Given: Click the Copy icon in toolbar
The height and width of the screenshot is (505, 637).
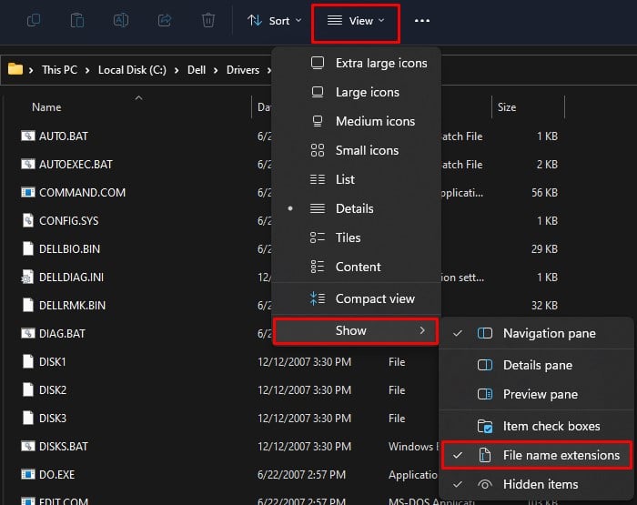Looking at the screenshot, I should (x=34, y=20).
